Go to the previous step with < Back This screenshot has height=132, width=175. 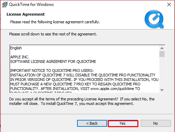[92, 123]
